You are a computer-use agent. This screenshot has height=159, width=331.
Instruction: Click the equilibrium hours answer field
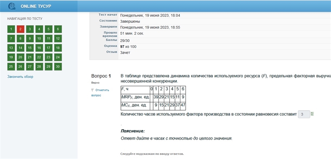pyautogui.click(x=304, y=114)
